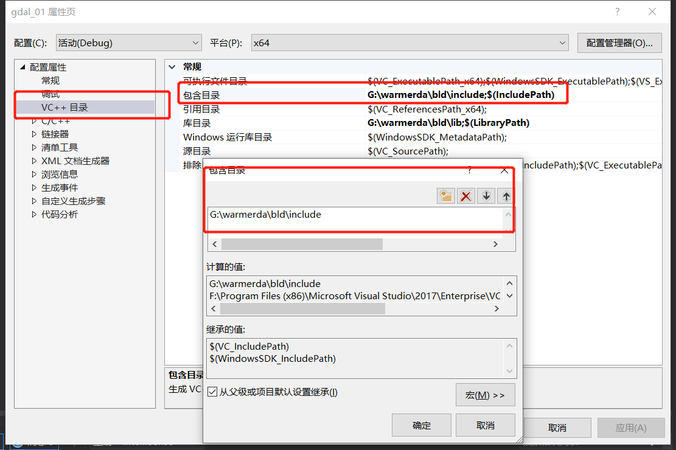Expand the 浏览信息 tree node
The width and height of the screenshot is (676, 450).
click(34, 174)
